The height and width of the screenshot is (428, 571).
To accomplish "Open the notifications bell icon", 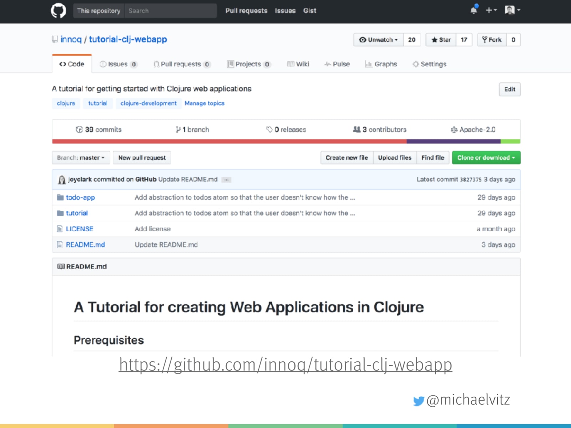I will pos(474,10).
